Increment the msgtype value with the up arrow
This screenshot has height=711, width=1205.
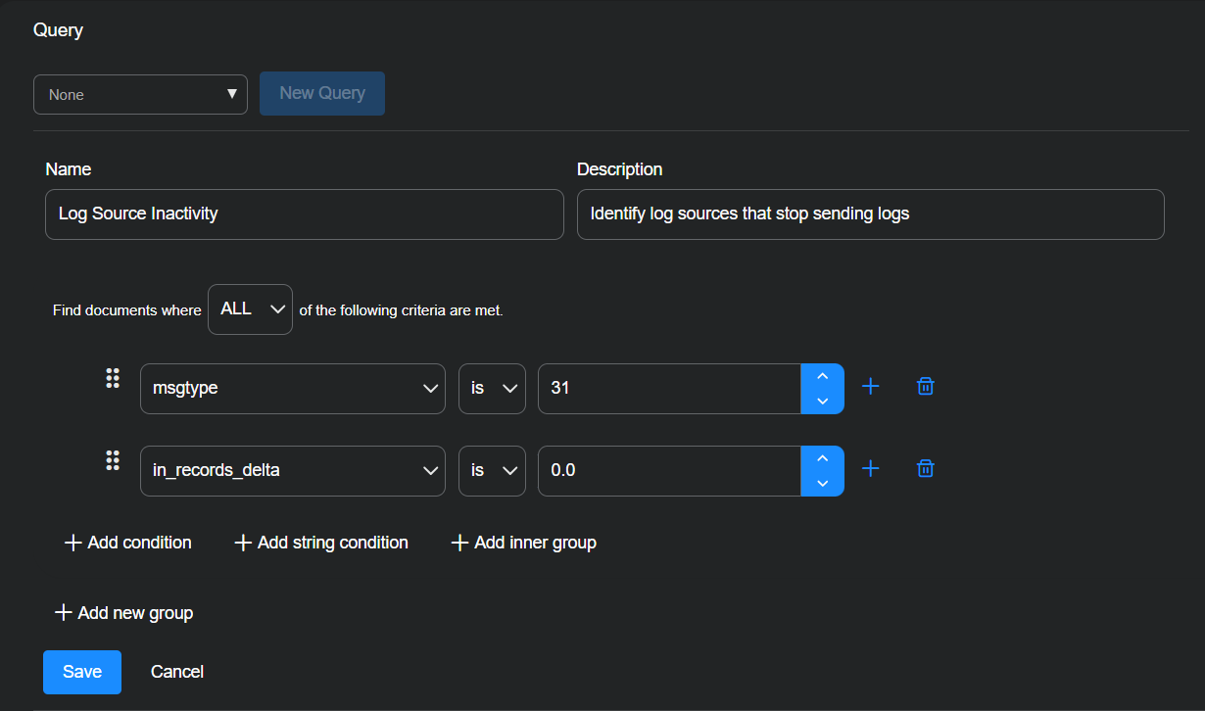[x=822, y=377]
